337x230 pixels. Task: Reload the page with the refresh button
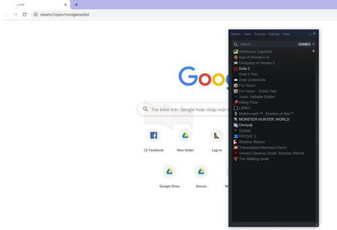point(25,14)
